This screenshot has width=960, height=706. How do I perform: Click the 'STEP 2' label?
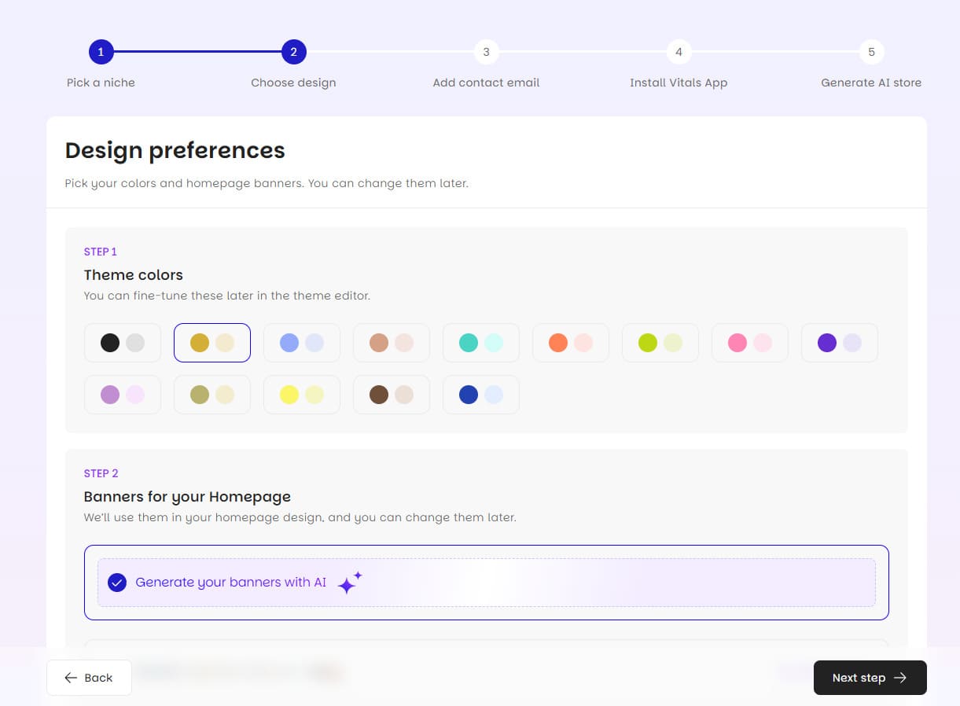coord(101,473)
